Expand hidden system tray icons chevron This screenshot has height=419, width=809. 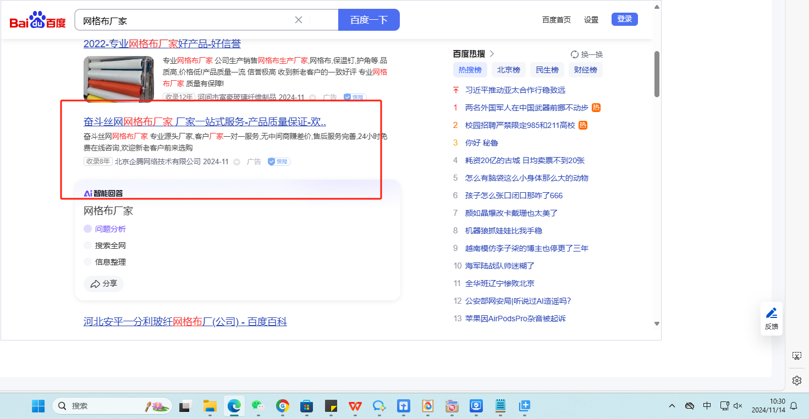pos(672,406)
